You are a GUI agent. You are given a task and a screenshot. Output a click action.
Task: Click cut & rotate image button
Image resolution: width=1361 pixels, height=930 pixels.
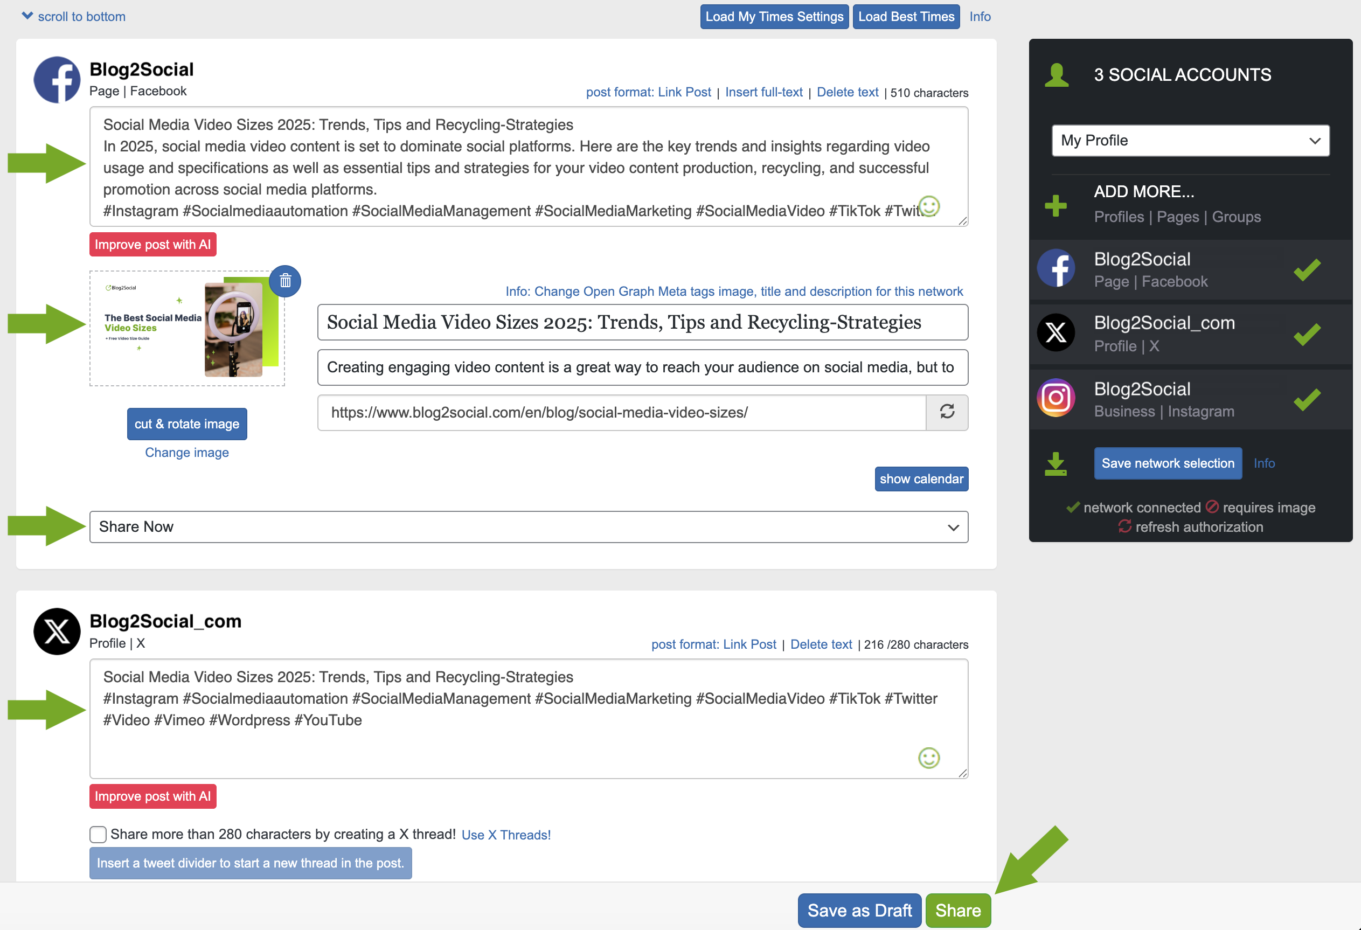coord(187,424)
